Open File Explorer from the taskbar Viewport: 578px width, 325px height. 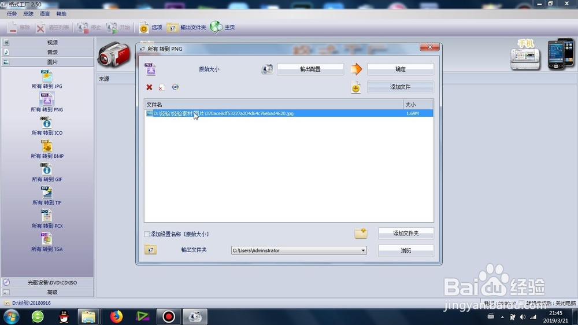pyautogui.click(x=88, y=316)
